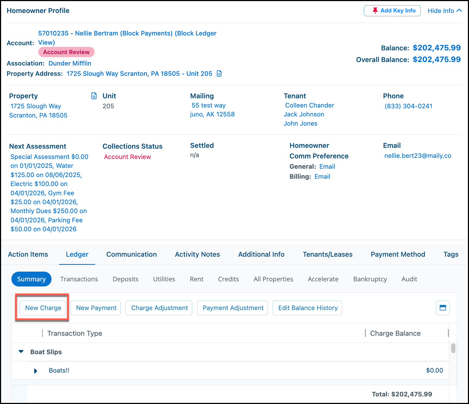Collapse the Boat Slips group
The height and width of the screenshot is (404, 469).
21,352
